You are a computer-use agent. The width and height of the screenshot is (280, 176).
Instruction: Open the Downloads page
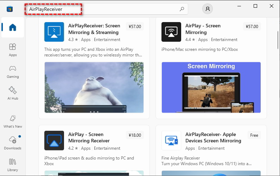click(13, 143)
